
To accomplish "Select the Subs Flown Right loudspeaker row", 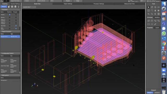I will click(10, 66).
